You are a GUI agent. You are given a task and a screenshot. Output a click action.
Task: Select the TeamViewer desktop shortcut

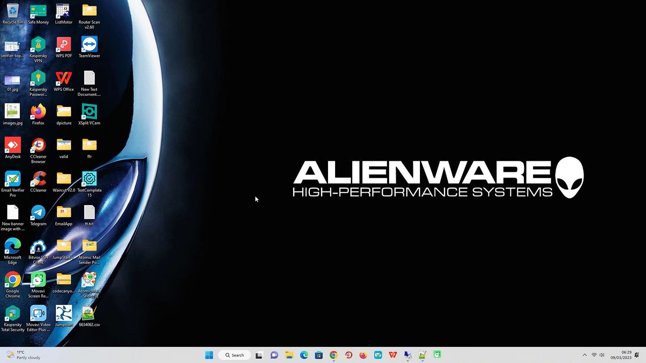click(x=89, y=48)
